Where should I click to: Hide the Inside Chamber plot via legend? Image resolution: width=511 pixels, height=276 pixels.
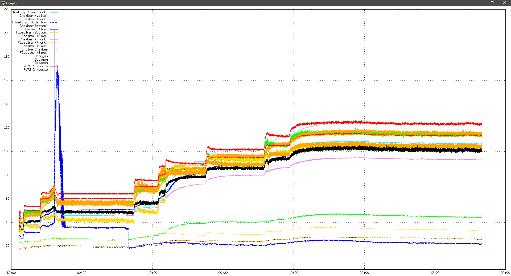click(35, 49)
